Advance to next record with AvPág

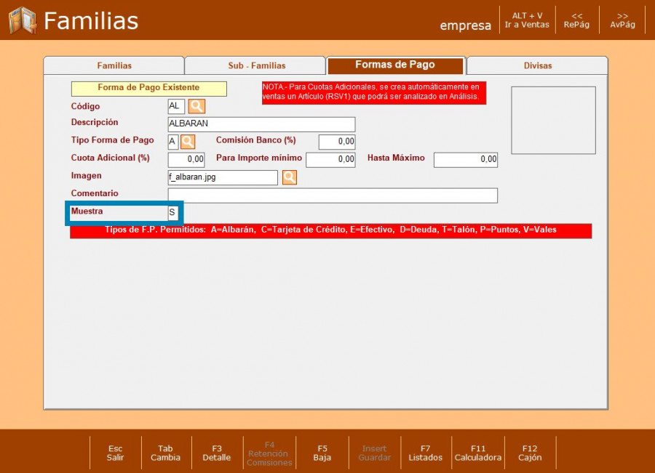pyautogui.click(x=622, y=20)
